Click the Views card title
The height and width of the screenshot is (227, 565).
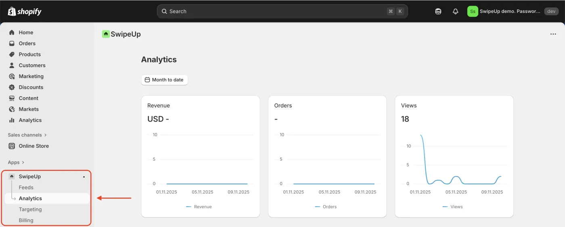coord(409,105)
